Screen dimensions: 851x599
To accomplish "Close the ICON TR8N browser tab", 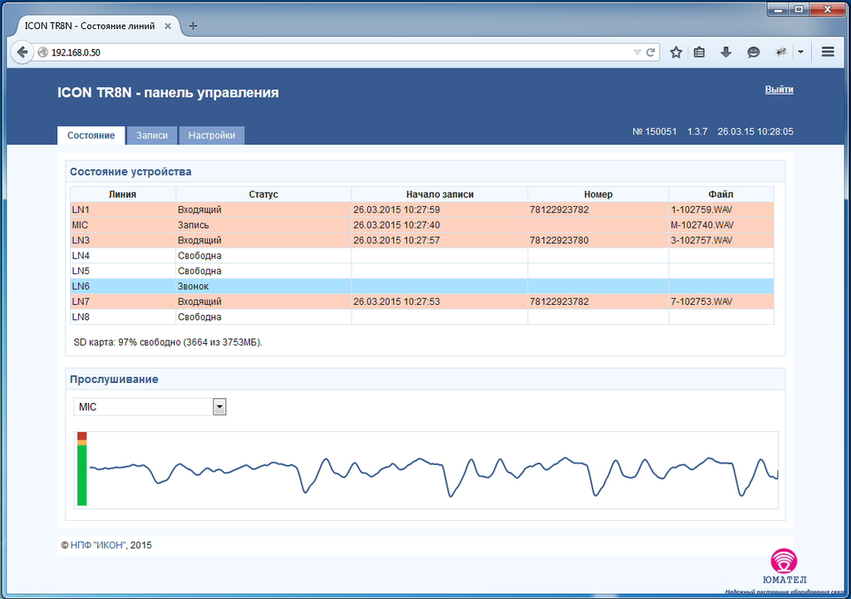I will pos(168,26).
